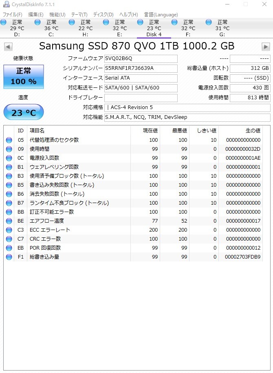This screenshot has width=273, height=373.
Task: Click the 現在値 column header
Action: (x=145, y=131)
